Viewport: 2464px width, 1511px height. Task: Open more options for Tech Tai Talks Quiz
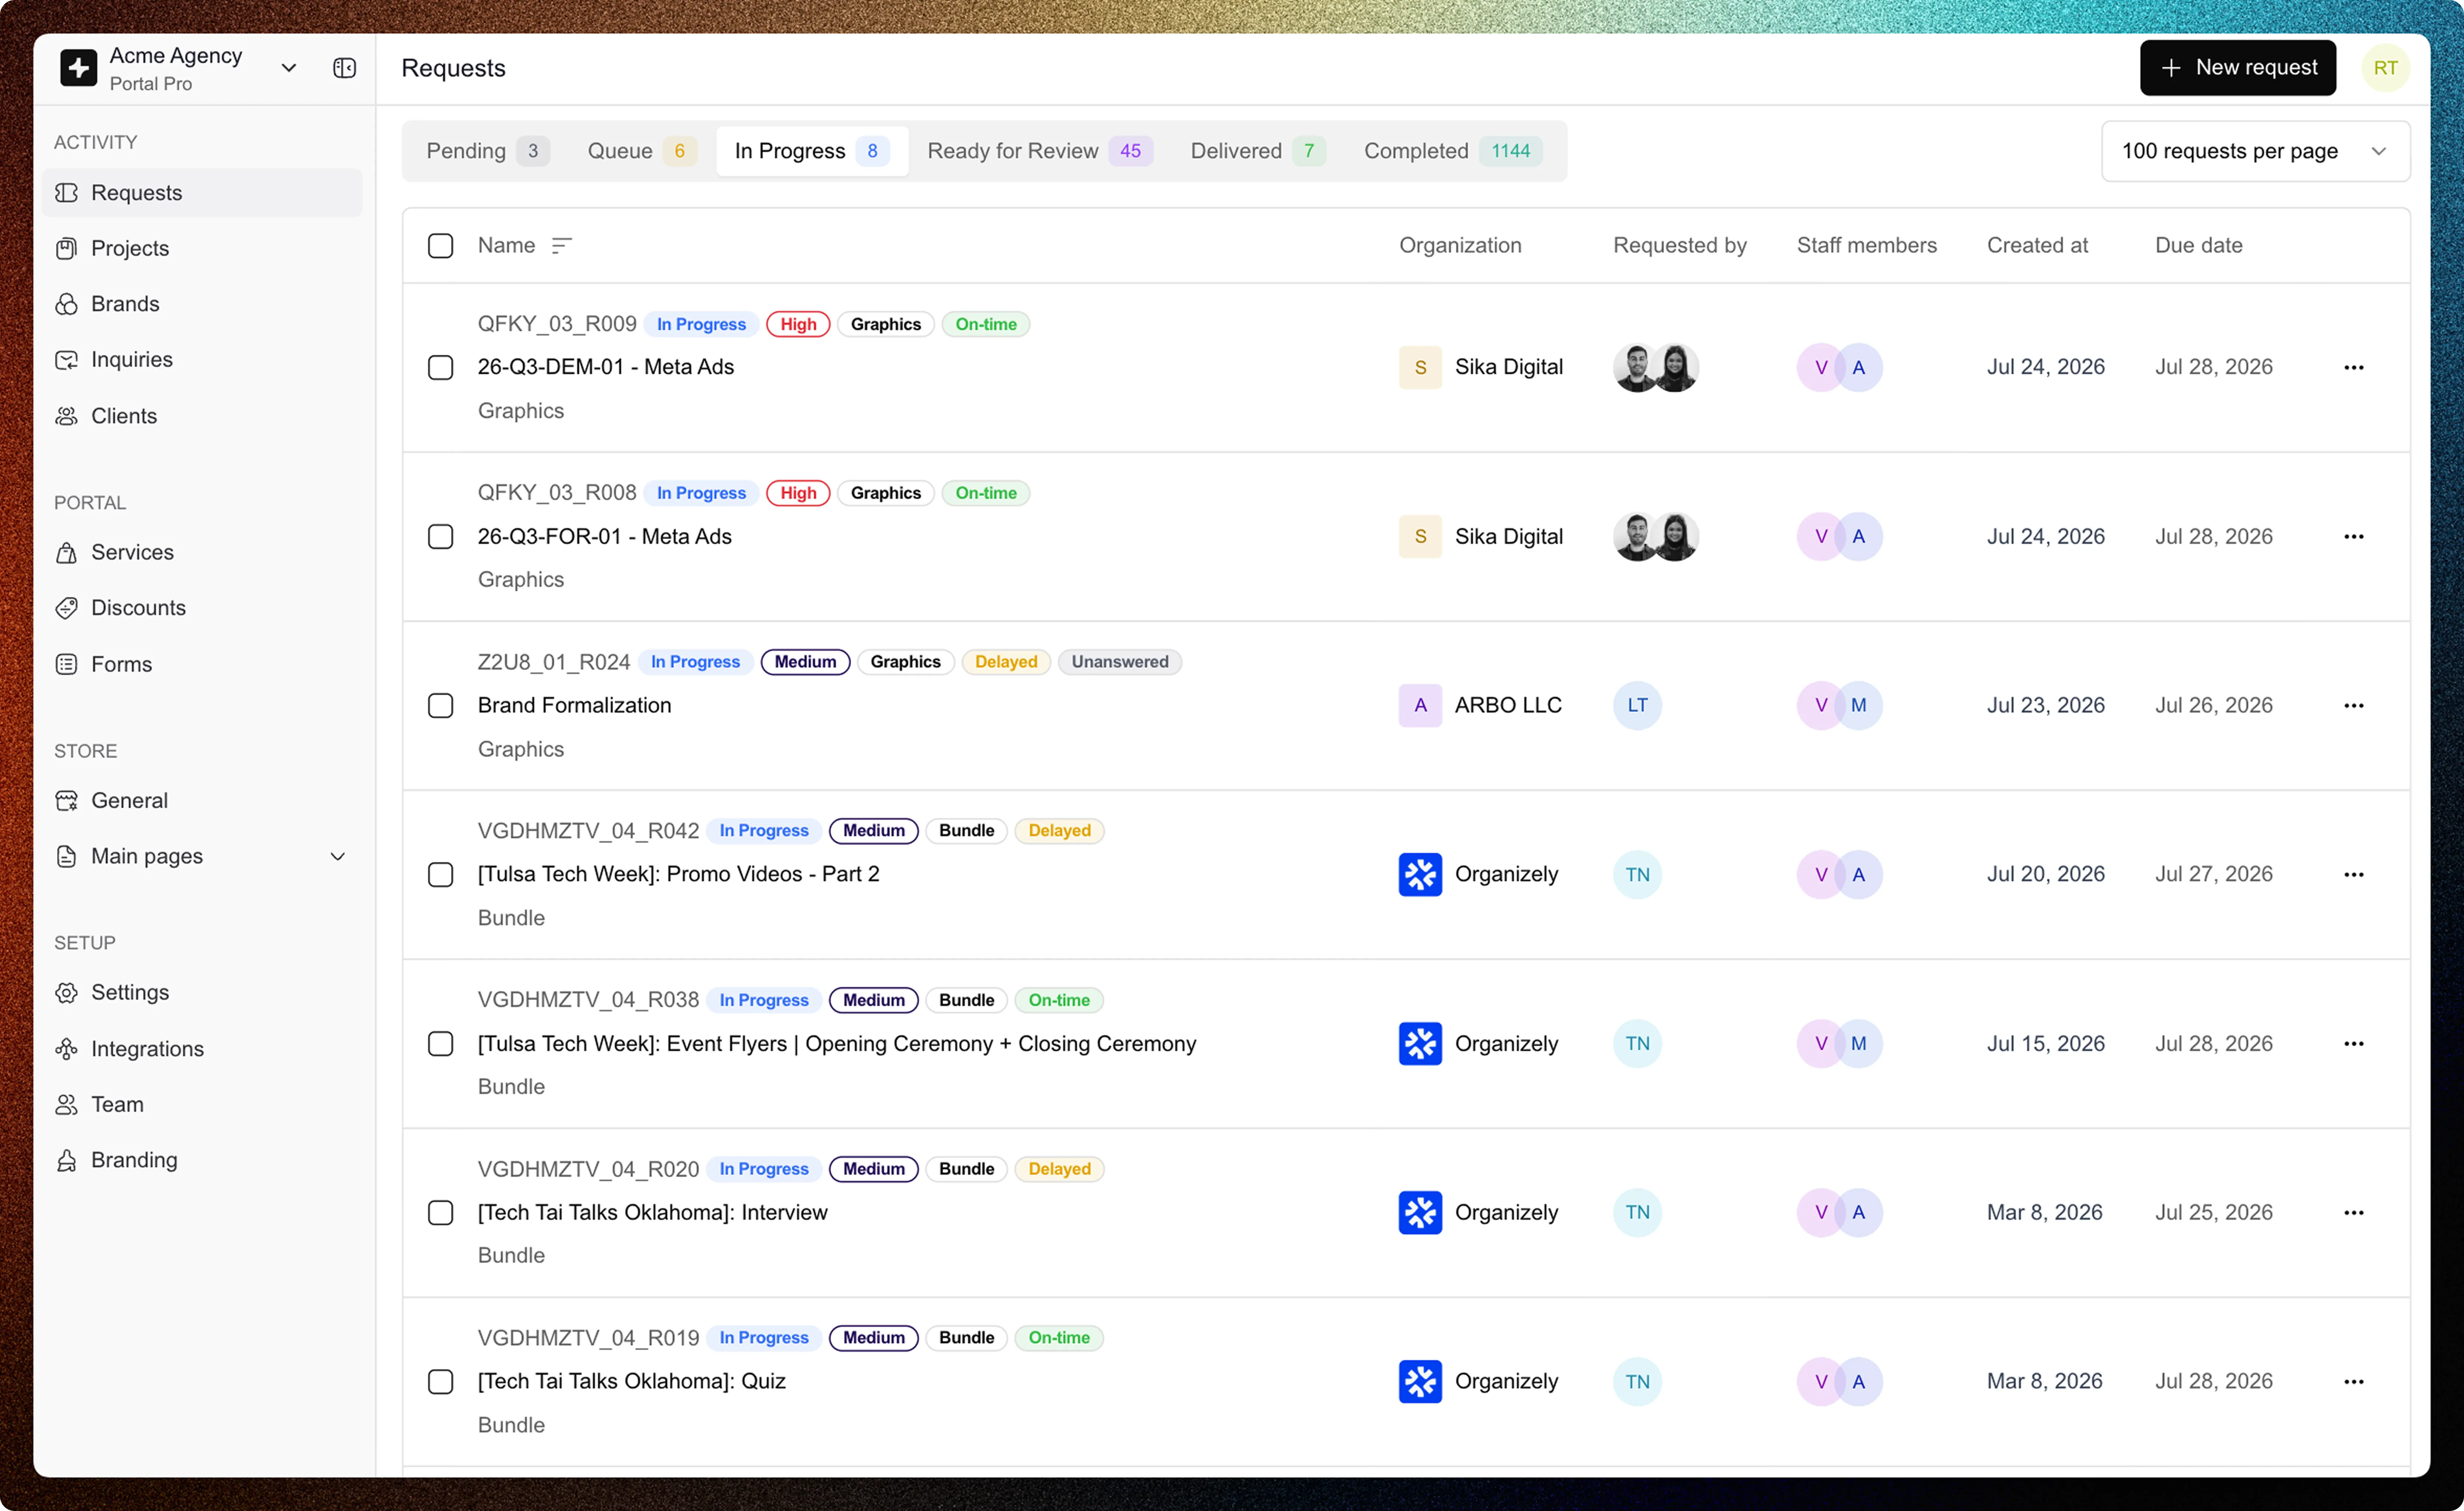pyautogui.click(x=2354, y=1381)
